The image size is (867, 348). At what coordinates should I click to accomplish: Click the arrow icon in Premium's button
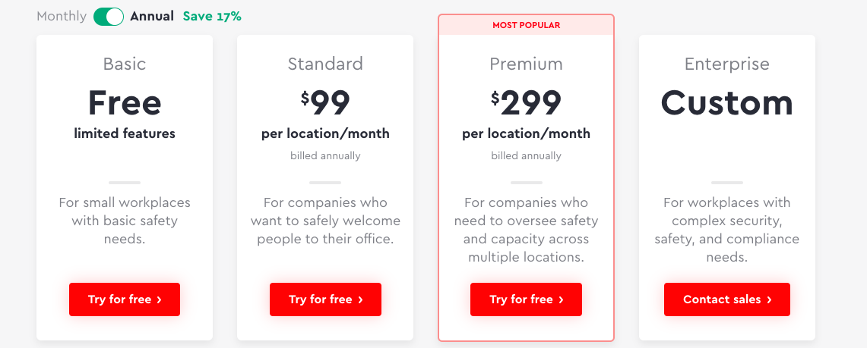click(562, 300)
